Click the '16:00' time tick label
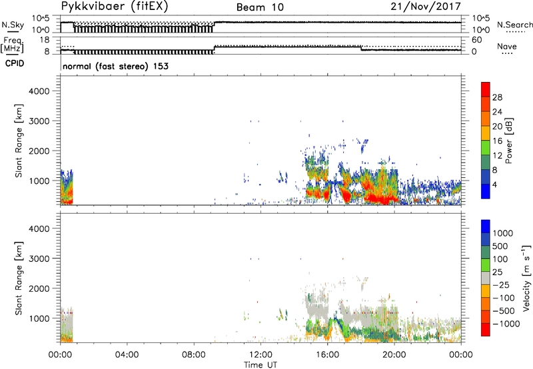Image resolution: width=533 pixels, height=369 pixels. point(327,355)
